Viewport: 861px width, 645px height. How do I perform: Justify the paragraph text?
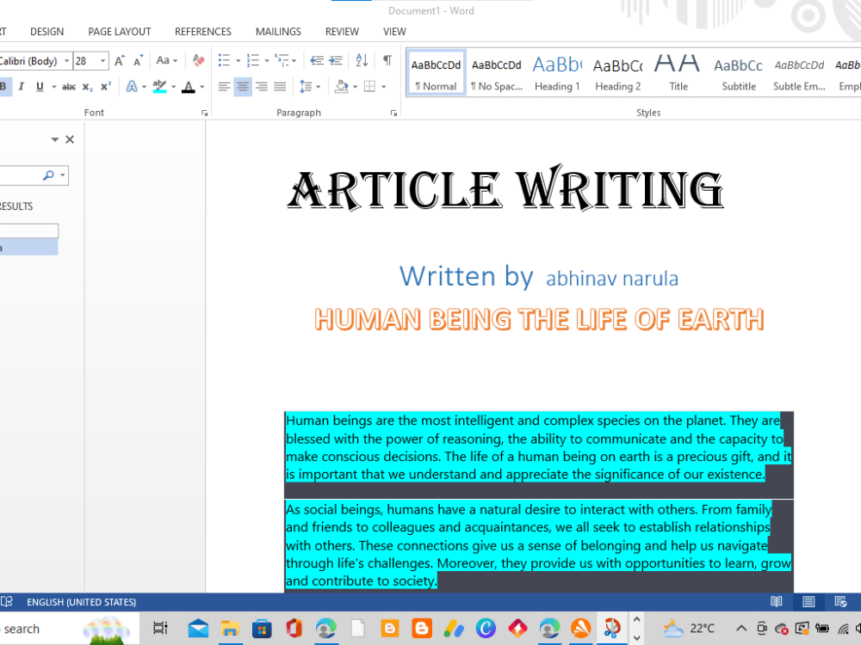coord(280,87)
